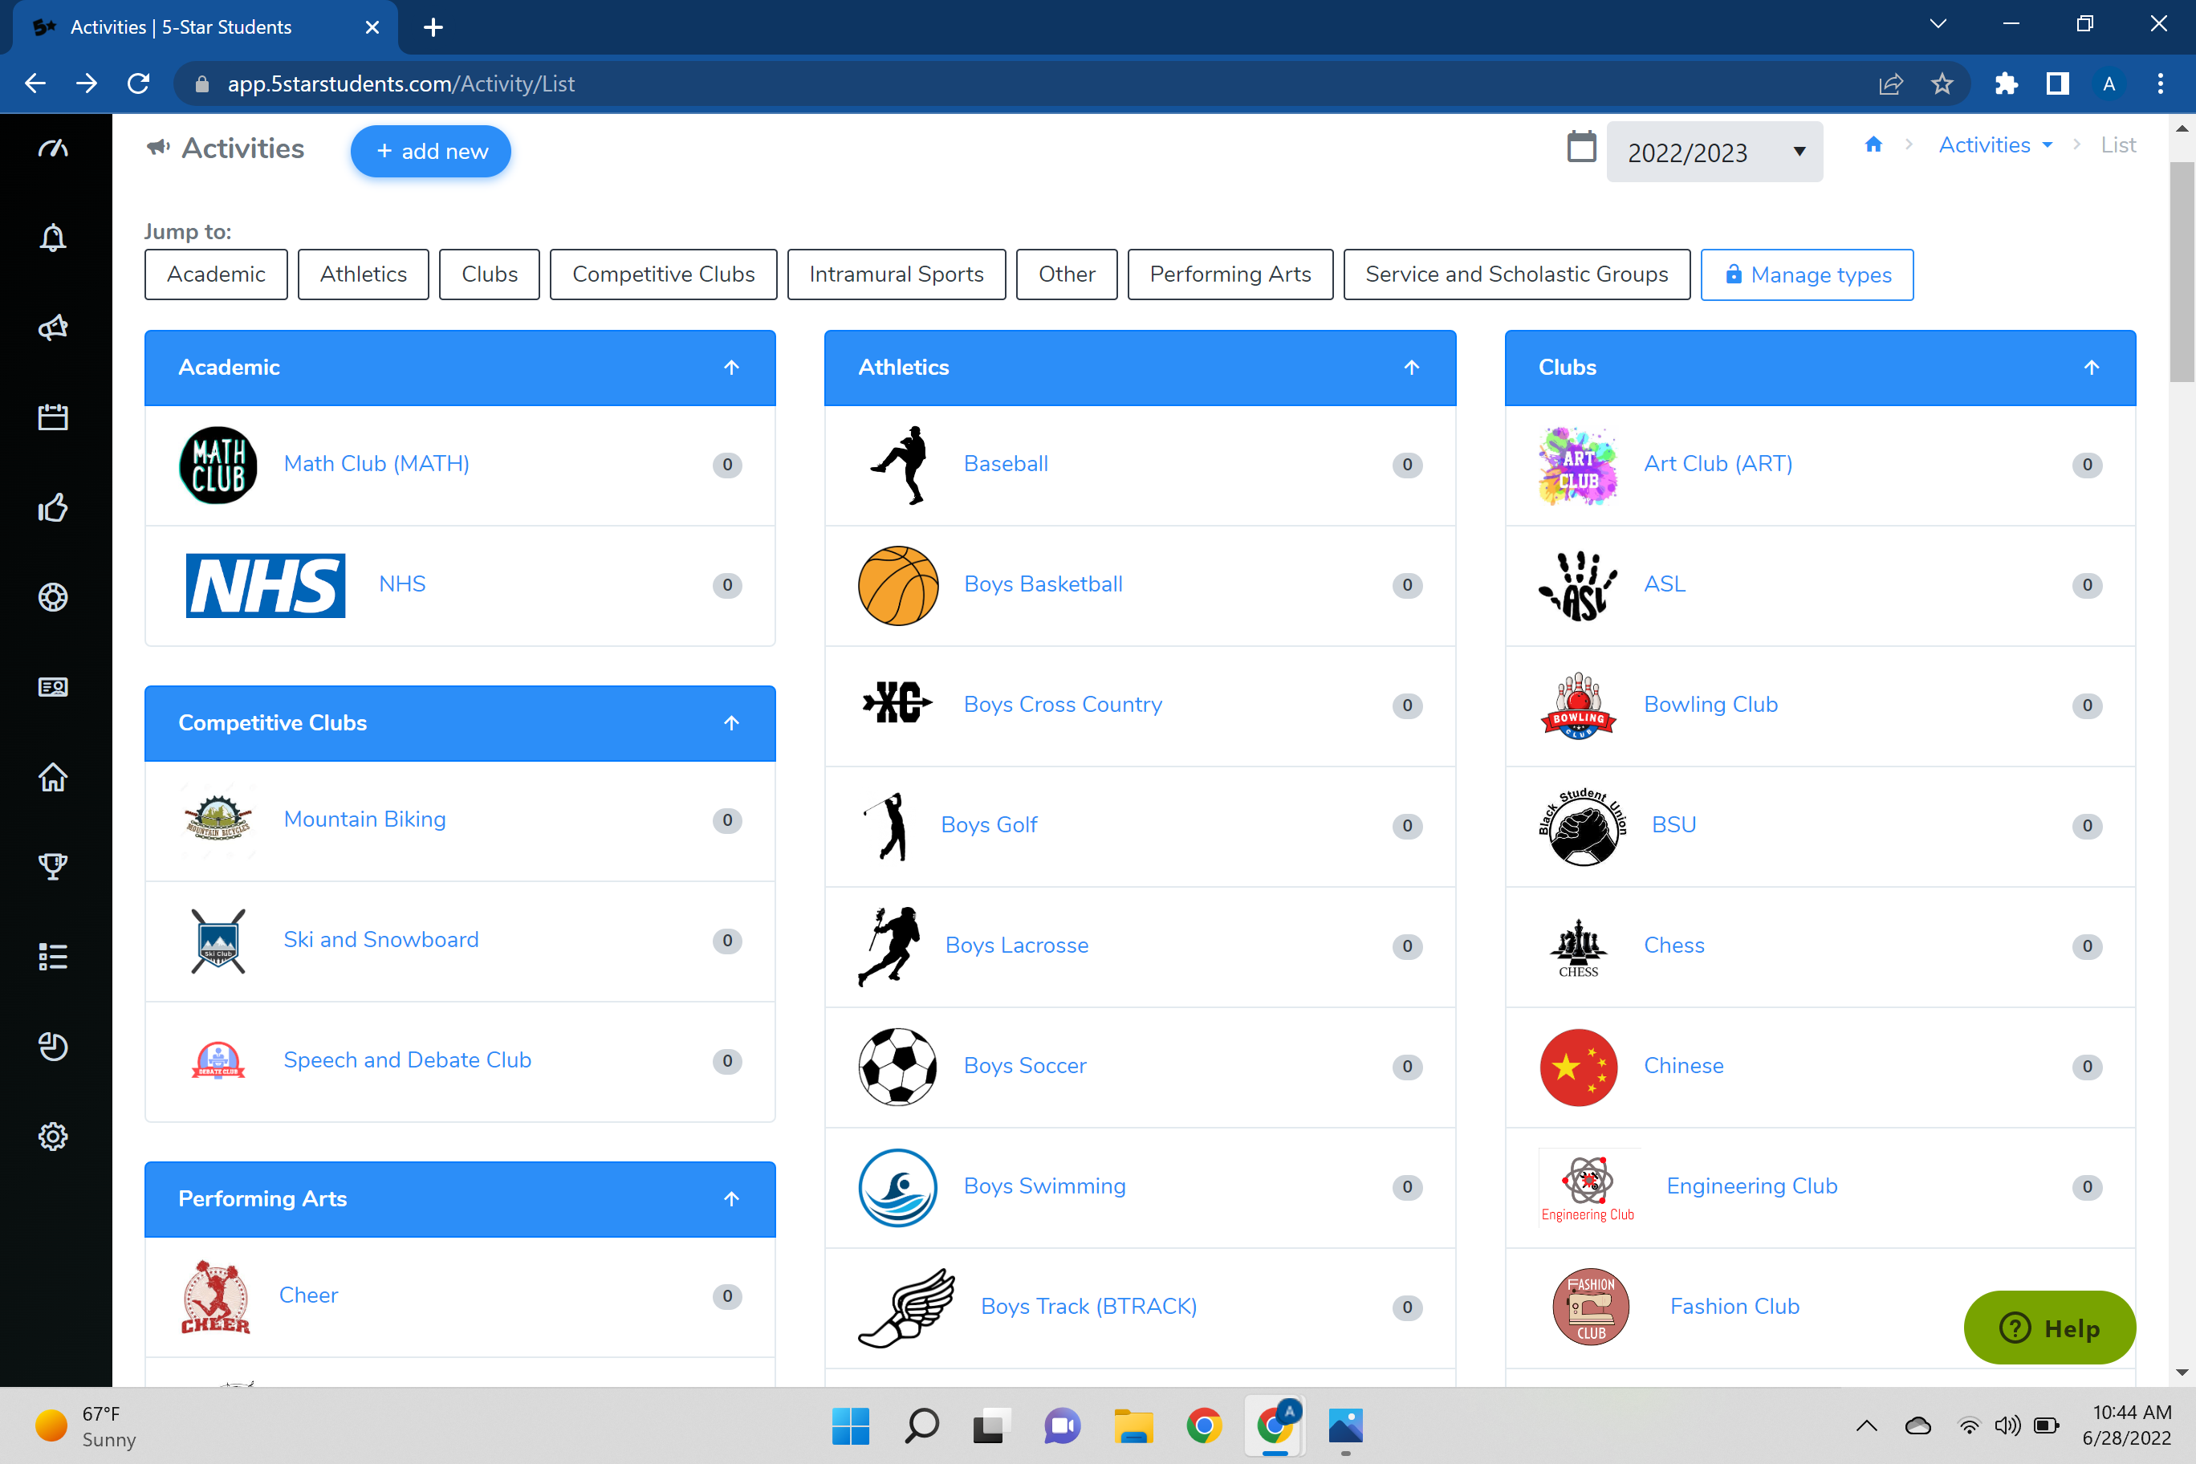The image size is (2196, 1464).
Task: Click the add new activity button
Action: click(430, 150)
